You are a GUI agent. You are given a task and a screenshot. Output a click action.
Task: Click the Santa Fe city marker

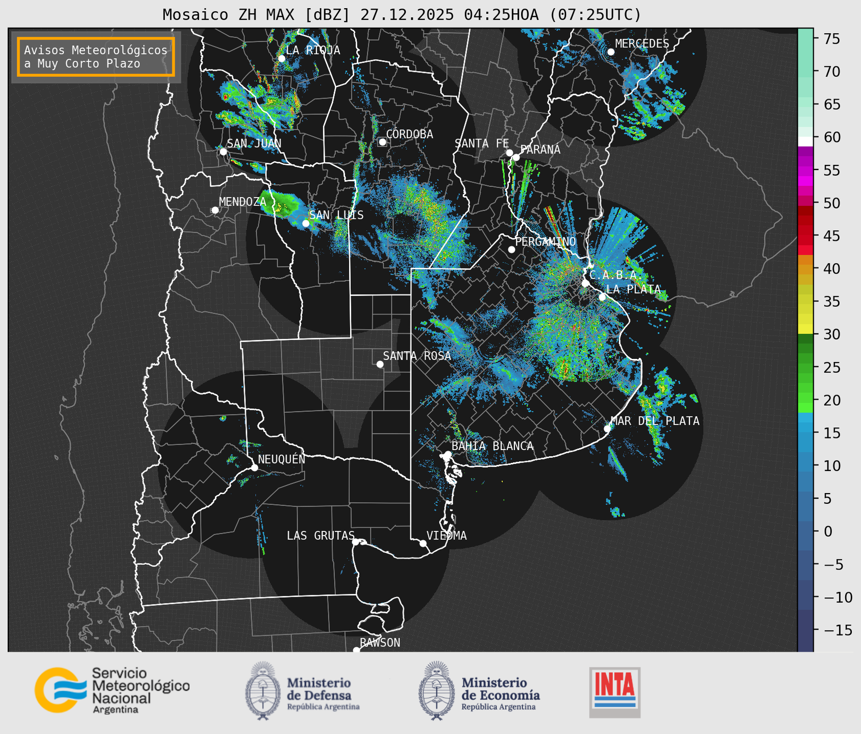(x=509, y=153)
